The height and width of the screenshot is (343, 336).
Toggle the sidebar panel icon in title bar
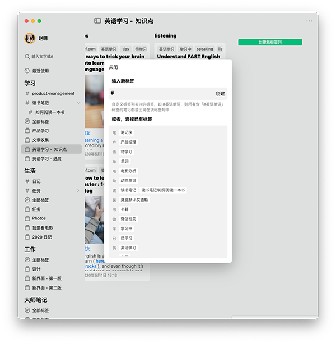click(x=97, y=21)
